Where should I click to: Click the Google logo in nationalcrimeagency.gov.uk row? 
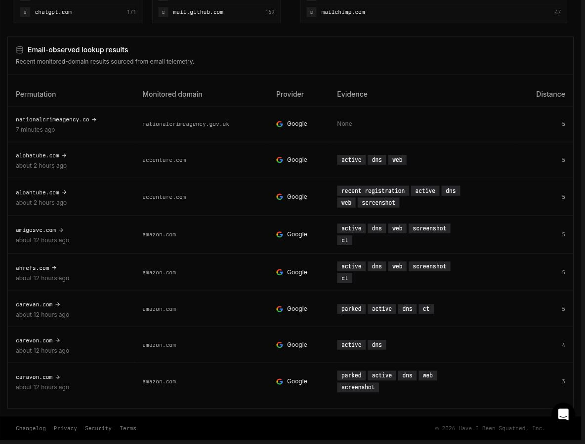pyautogui.click(x=280, y=124)
